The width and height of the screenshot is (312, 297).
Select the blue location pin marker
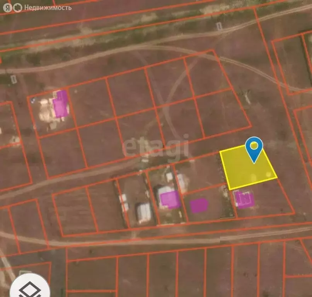254,150
